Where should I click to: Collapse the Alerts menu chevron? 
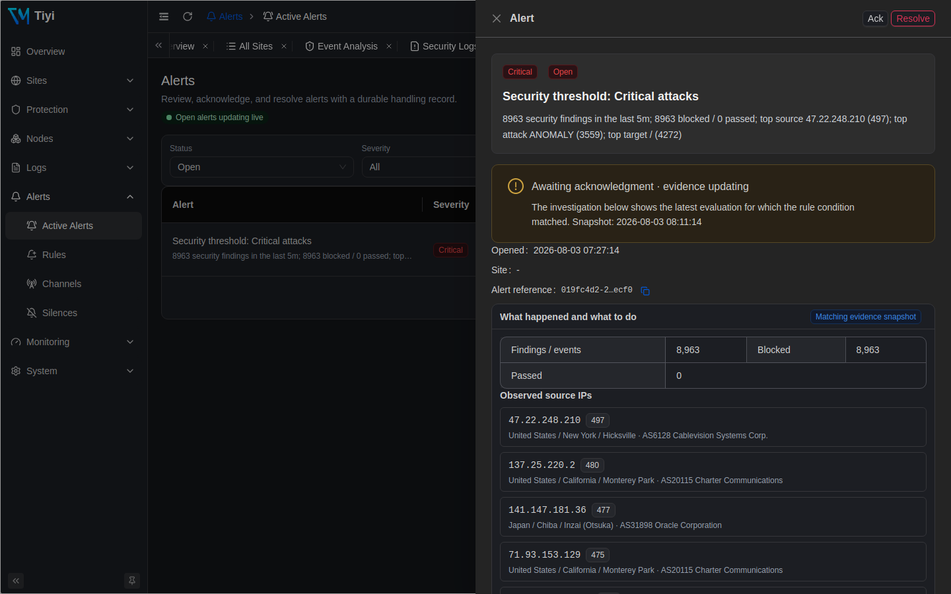point(130,197)
